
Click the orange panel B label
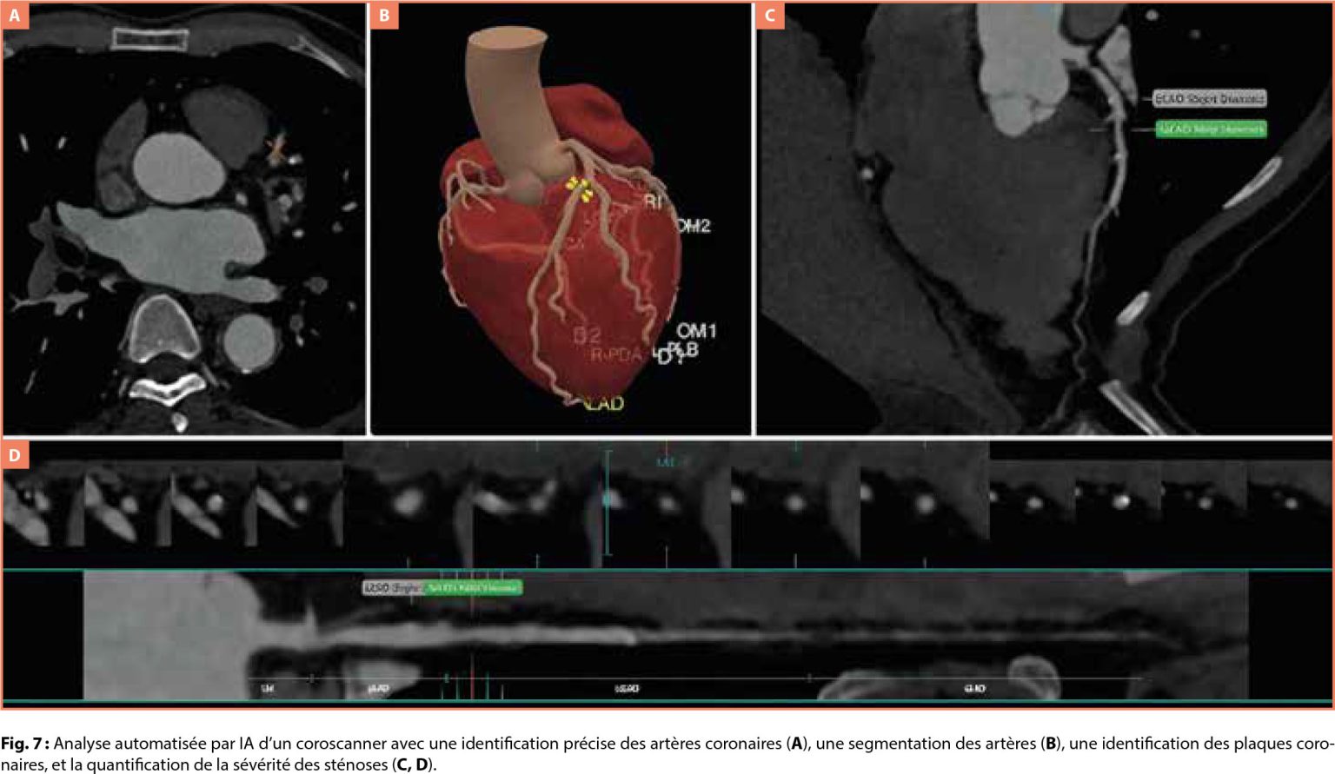[x=384, y=15]
